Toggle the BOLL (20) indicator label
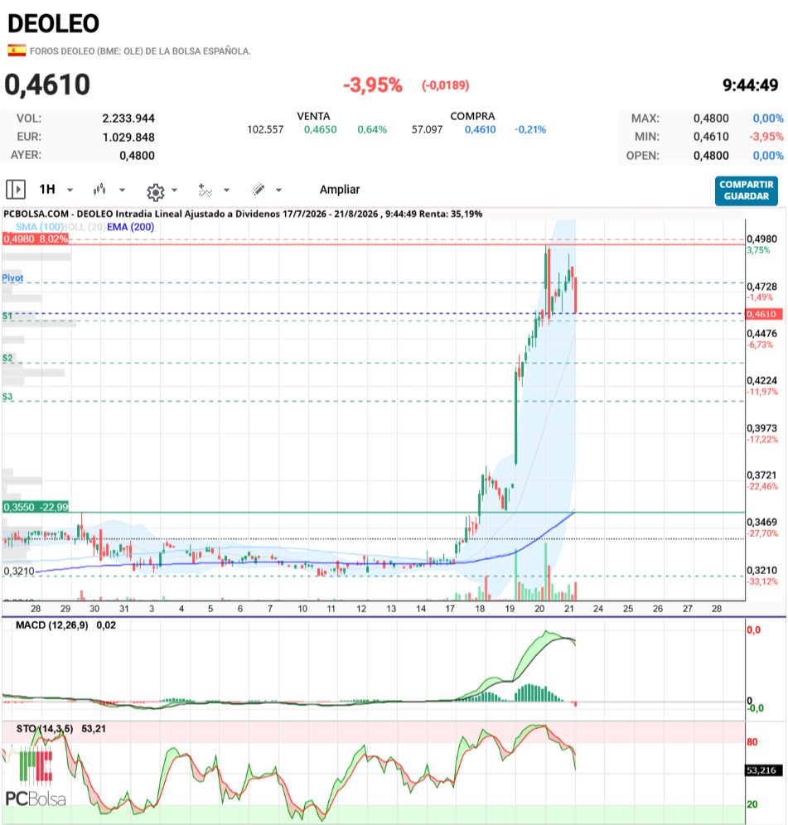The image size is (788, 825). point(84,227)
